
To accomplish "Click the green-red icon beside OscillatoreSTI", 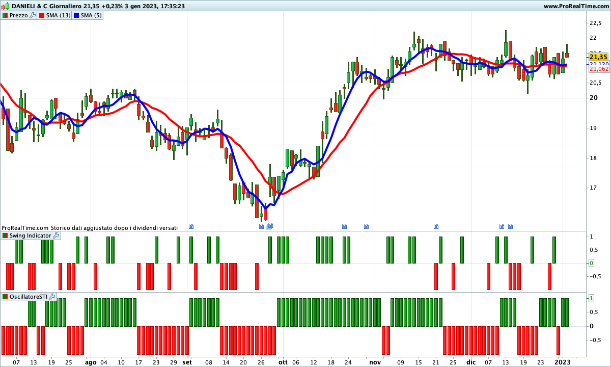I will coord(5,296).
